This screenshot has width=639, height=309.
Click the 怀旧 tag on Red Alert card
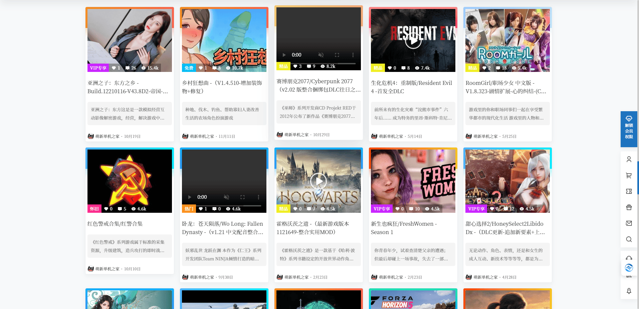click(x=94, y=209)
